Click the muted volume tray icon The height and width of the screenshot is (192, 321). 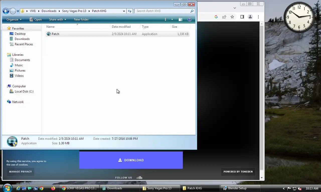(x=299, y=188)
